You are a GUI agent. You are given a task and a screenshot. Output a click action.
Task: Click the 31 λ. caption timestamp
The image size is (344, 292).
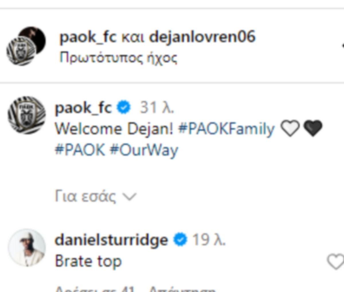tap(157, 108)
